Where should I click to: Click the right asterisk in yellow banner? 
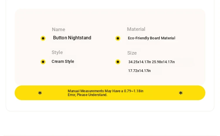181,93
